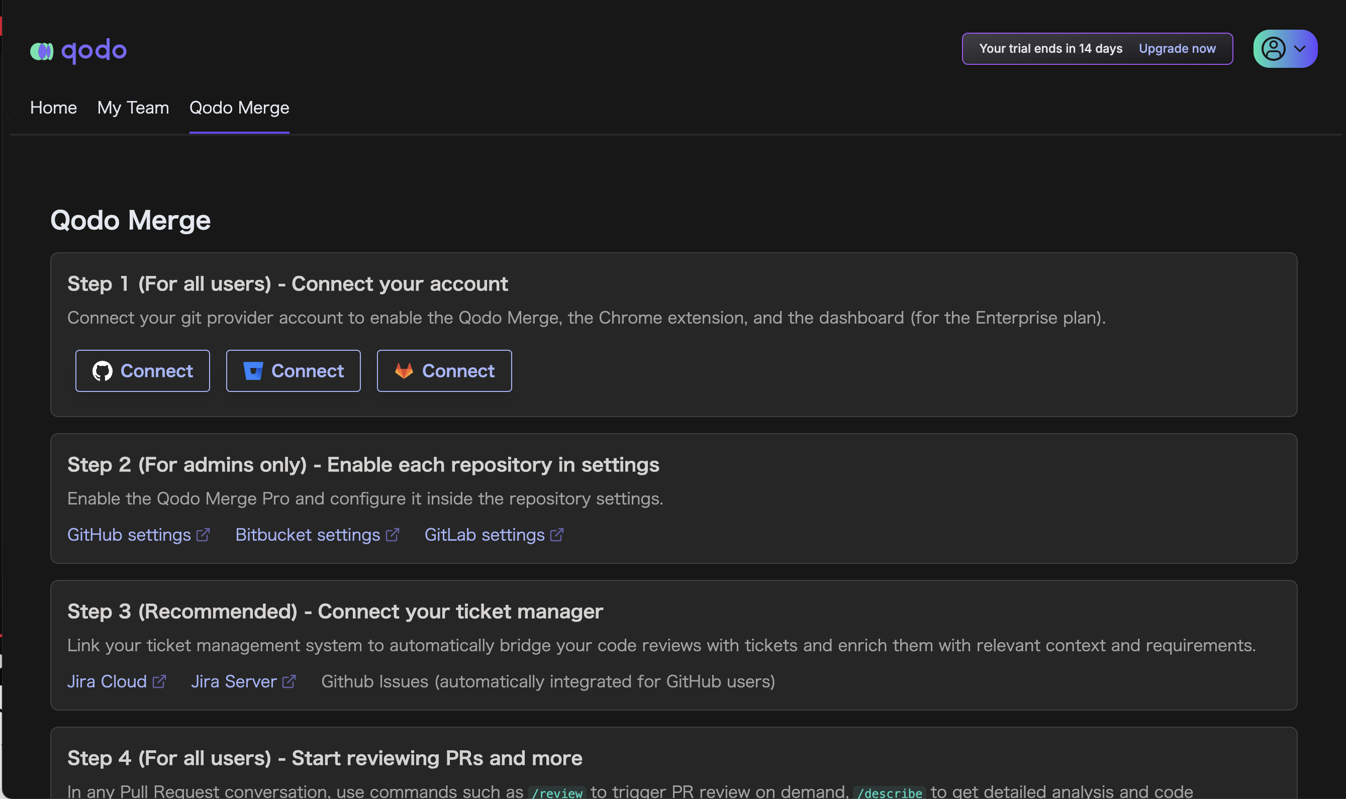The image size is (1346, 799).
Task: Click the trial countdown banner
Action: [1051, 48]
